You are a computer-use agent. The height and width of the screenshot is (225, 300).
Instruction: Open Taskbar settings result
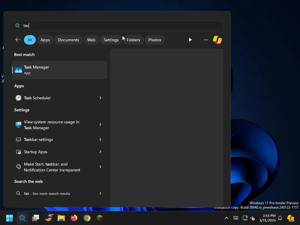(59, 139)
